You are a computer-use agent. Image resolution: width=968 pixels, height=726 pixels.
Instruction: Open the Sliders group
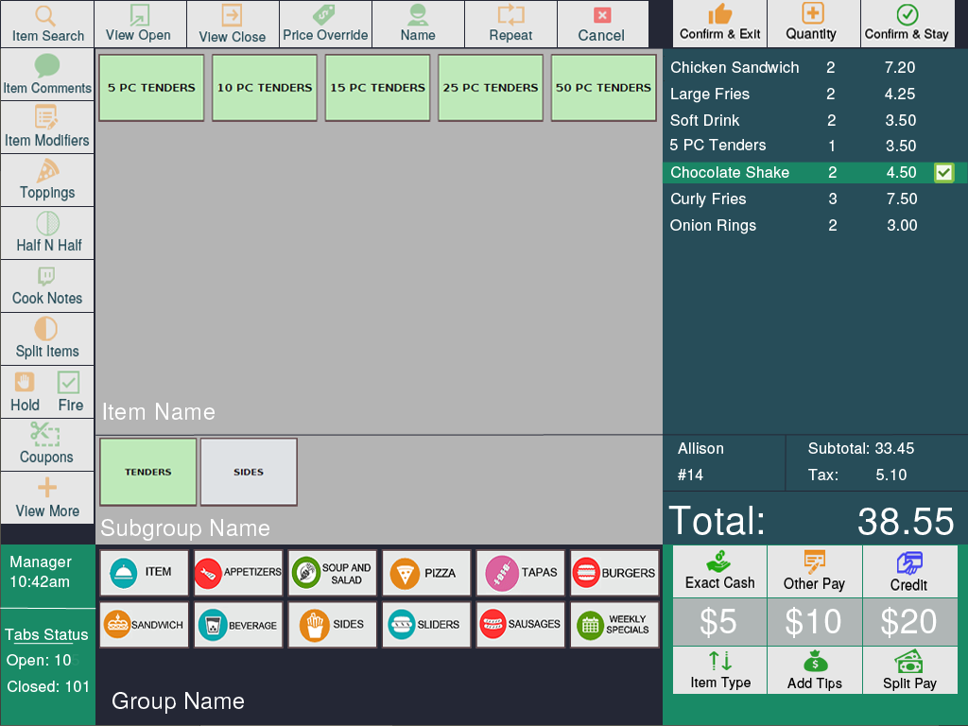click(x=426, y=625)
